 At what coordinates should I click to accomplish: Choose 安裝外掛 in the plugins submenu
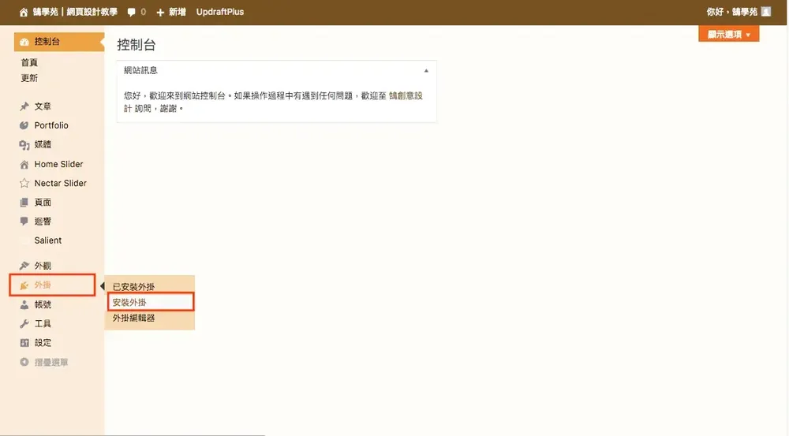(129, 302)
